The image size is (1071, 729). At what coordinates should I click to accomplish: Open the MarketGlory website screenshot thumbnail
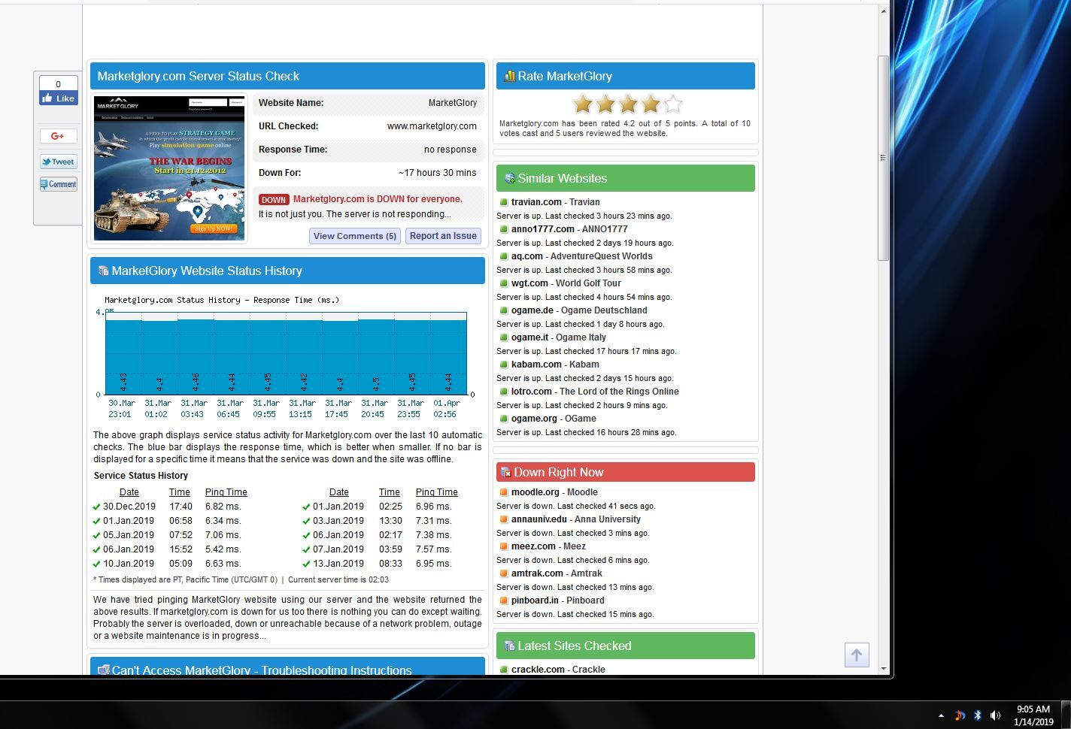(x=169, y=168)
